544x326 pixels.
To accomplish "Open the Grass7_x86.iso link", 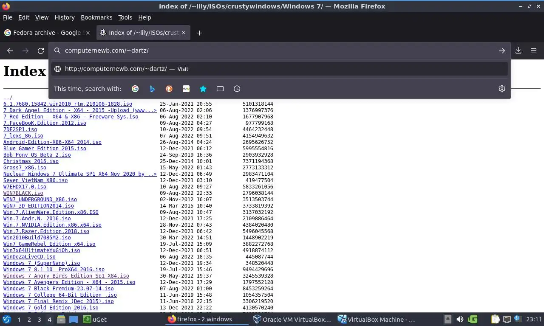I will (x=25, y=168).
